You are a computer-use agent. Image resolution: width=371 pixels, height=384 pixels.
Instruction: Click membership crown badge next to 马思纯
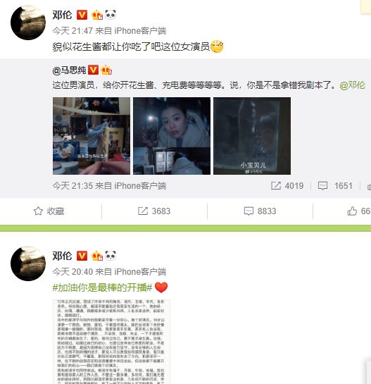click(x=106, y=70)
